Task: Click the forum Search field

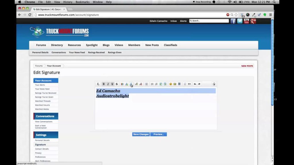Action: coord(209,21)
